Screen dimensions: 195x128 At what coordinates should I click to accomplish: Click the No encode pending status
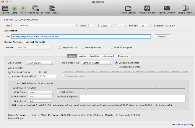182,124
